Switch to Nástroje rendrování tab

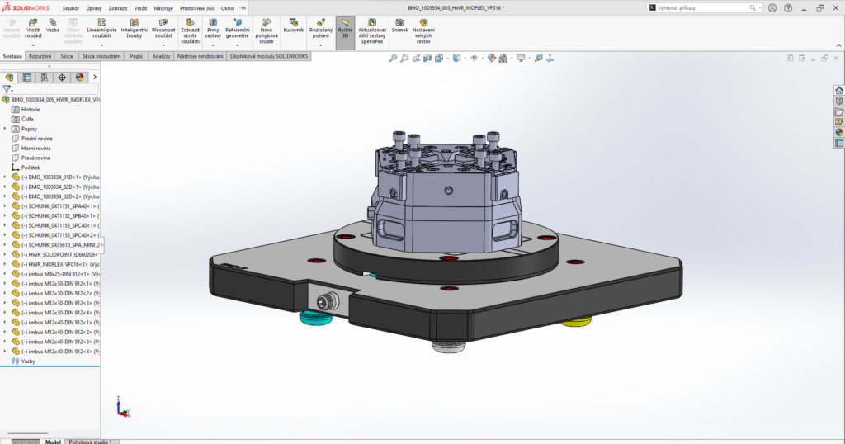[x=200, y=56]
